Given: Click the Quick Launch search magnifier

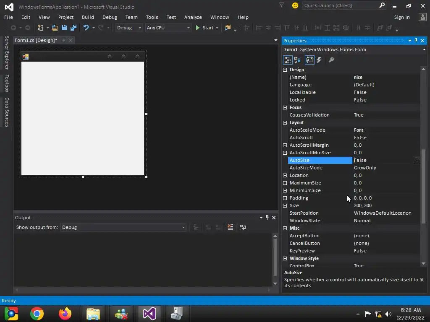Looking at the screenshot, I should coord(382,5).
